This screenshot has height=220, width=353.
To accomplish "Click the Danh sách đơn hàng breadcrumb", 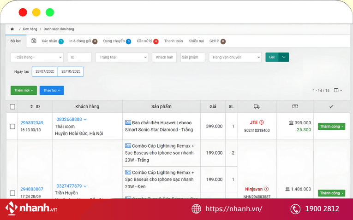I will [x=59, y=29].
